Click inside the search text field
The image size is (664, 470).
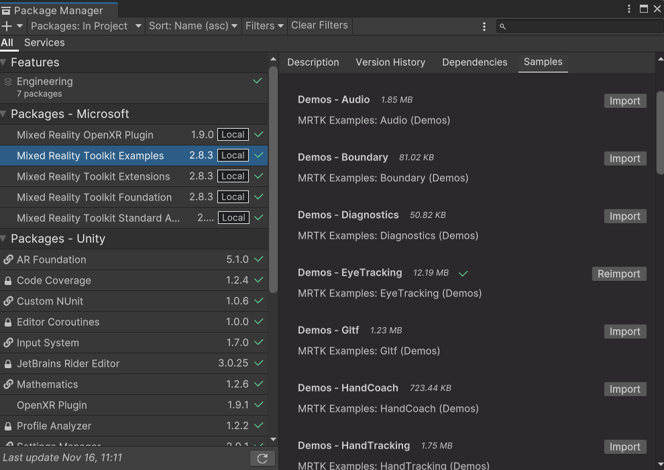click(577, 26)
